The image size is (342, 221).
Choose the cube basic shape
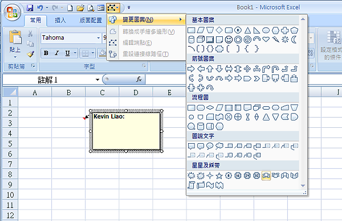tap(201, 40)
